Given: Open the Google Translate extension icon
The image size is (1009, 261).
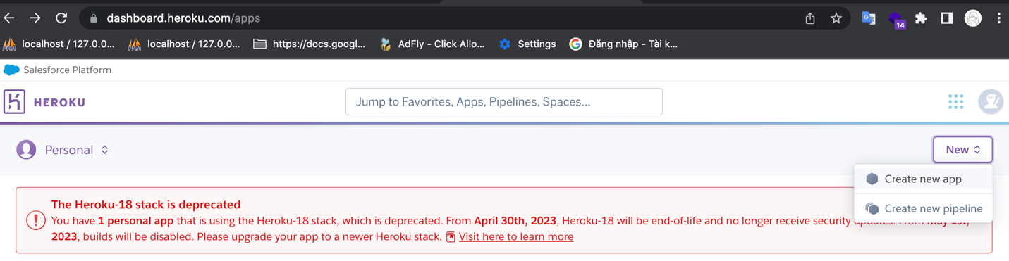Looking at the screenshot, I should [x=869, y=18].
